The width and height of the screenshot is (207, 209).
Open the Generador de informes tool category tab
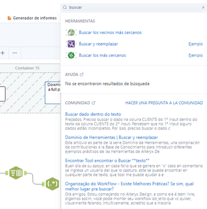pos(32,18)
